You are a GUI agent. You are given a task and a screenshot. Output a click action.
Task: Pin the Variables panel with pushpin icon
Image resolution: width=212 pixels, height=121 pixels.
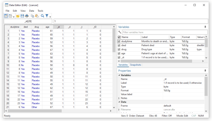(x=205, y=27)
